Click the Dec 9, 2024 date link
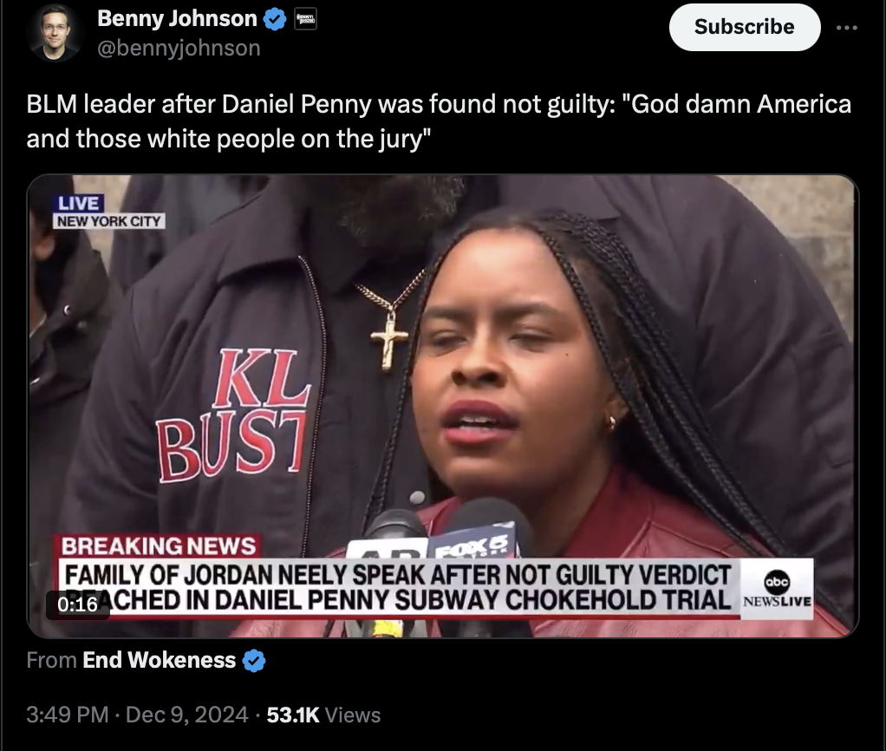Viewport: 886px width, 751px height. click(186, 715)
